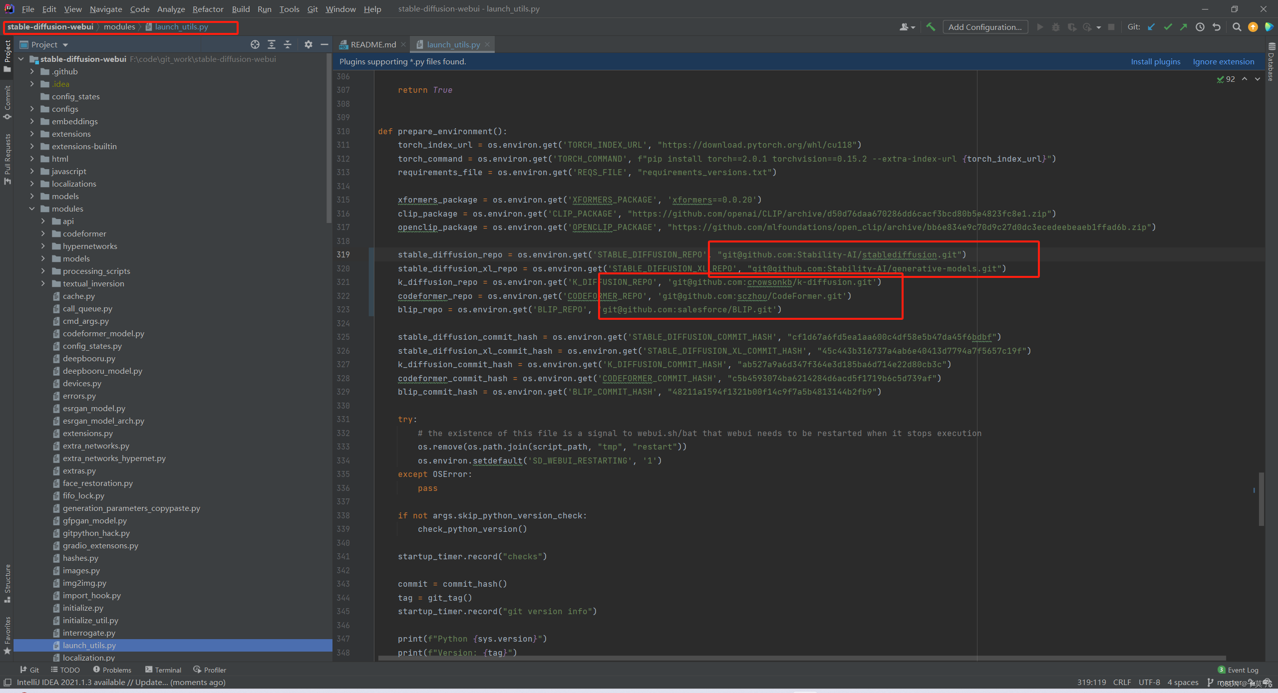Click the Debug bug icon in the toolbar

[1055, 27]
